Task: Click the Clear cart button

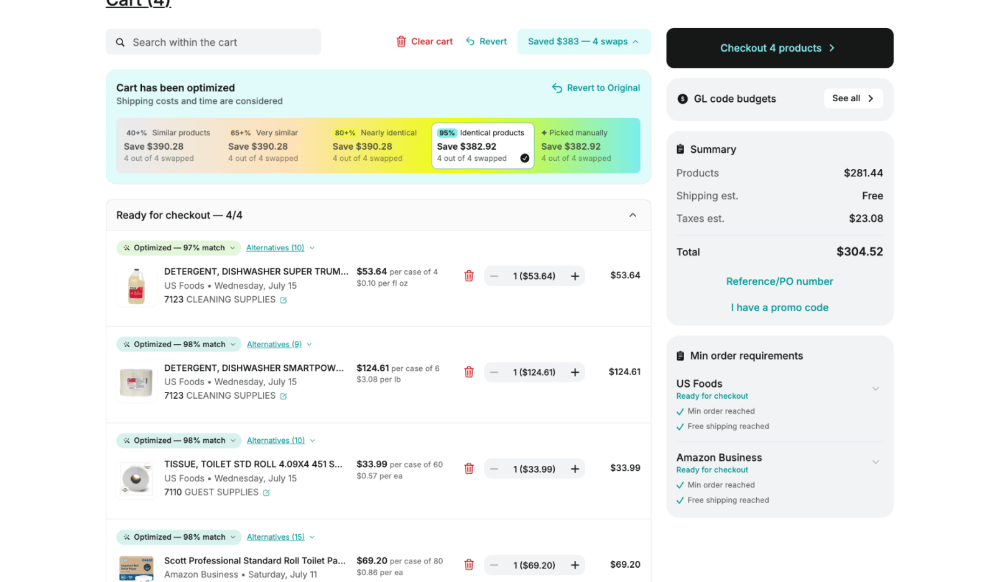Action: coord(425,42)
